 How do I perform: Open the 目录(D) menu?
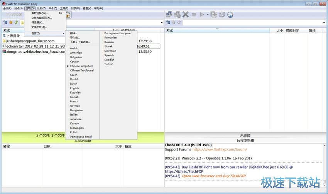76,8
